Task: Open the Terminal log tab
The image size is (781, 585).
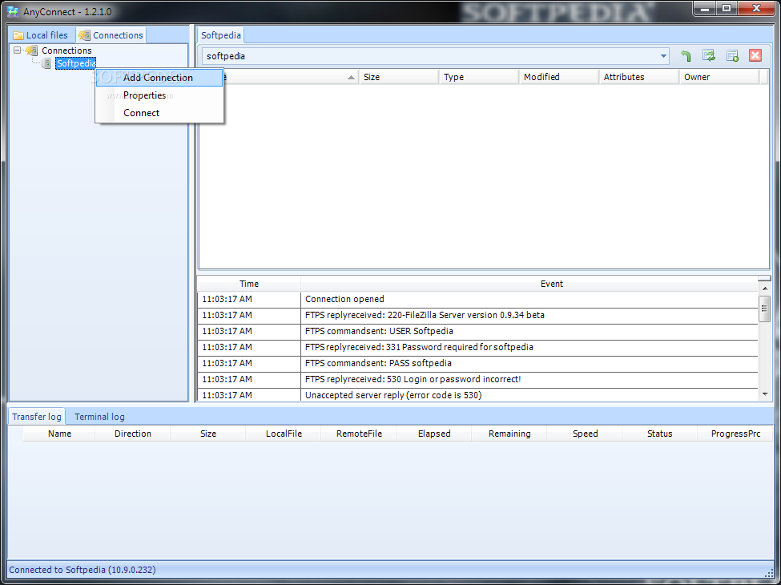Action: click(x=99, y=417)
